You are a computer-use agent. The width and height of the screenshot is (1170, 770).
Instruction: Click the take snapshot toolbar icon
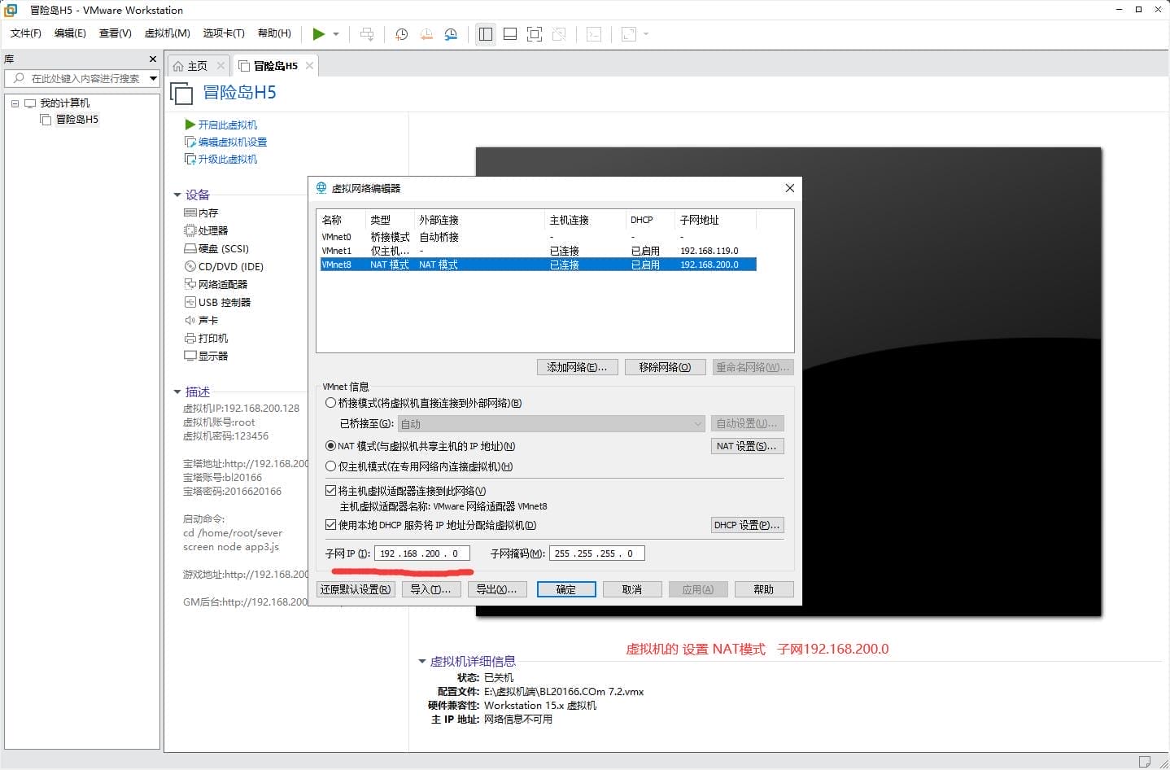pos(400,33)
